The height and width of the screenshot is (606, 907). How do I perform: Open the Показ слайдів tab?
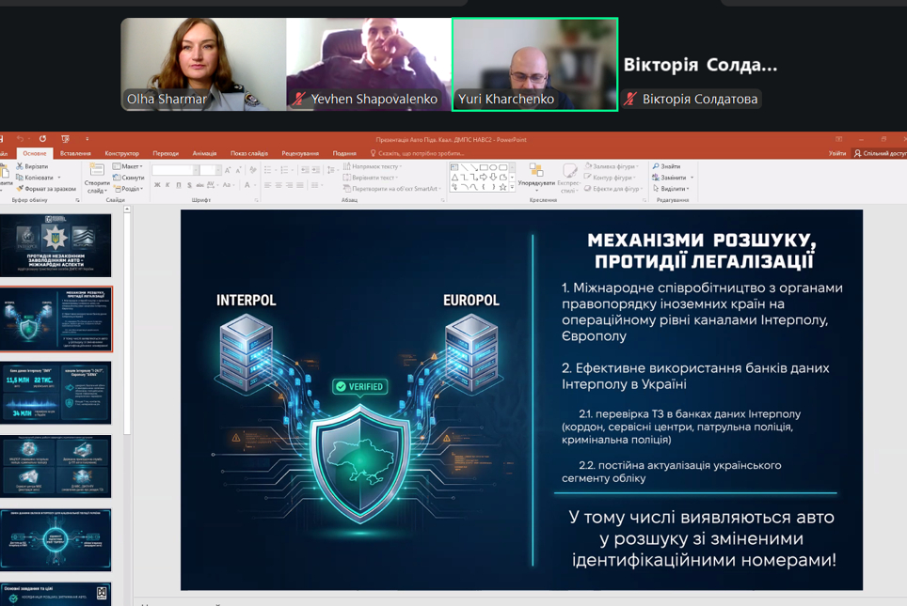(x=248, y=154)
